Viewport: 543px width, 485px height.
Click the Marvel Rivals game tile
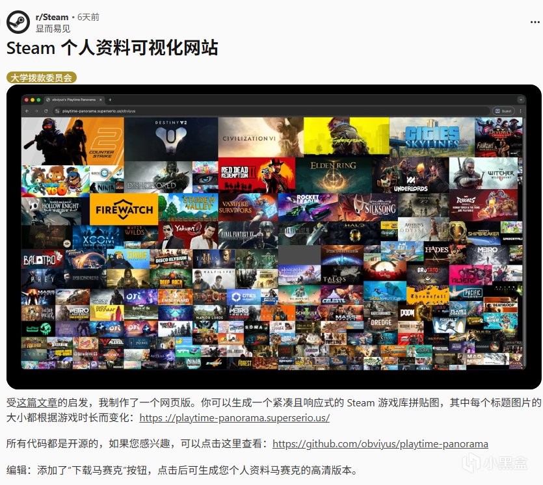pyautogui.click(x=483, y=205)
